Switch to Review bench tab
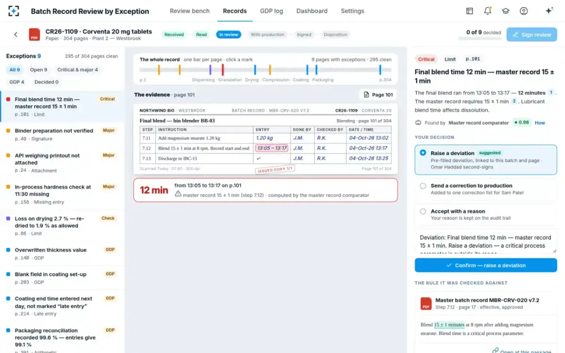 [190, 11]
